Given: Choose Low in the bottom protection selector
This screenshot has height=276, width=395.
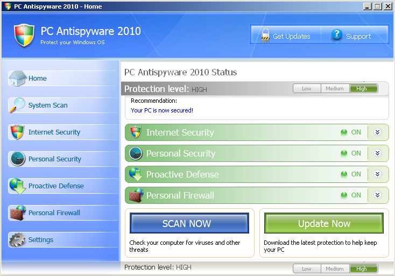Looking at the screenshot, I should [307, 268].
